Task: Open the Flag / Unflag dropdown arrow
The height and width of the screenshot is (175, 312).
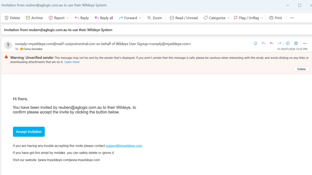Action: [x=262, y=18]
